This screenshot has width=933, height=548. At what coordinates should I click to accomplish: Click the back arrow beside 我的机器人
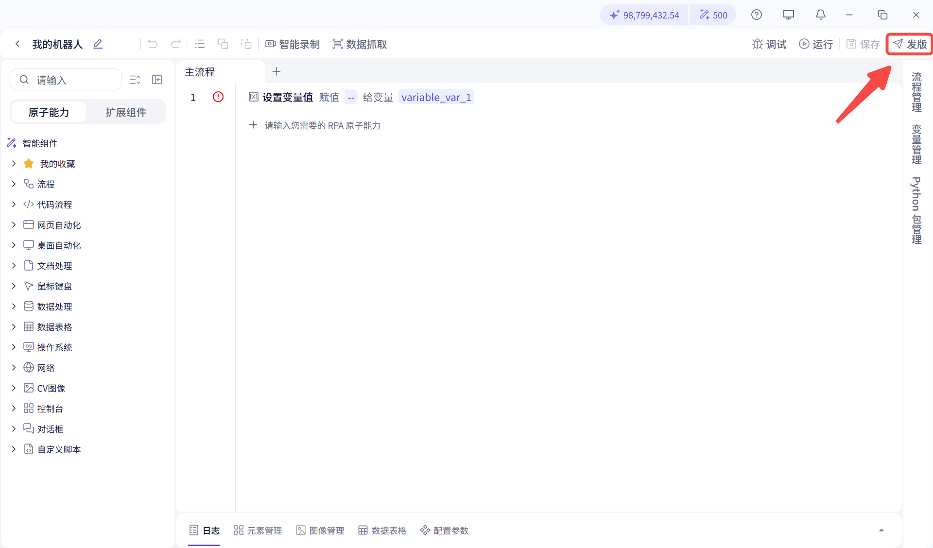tap(17, 44)
